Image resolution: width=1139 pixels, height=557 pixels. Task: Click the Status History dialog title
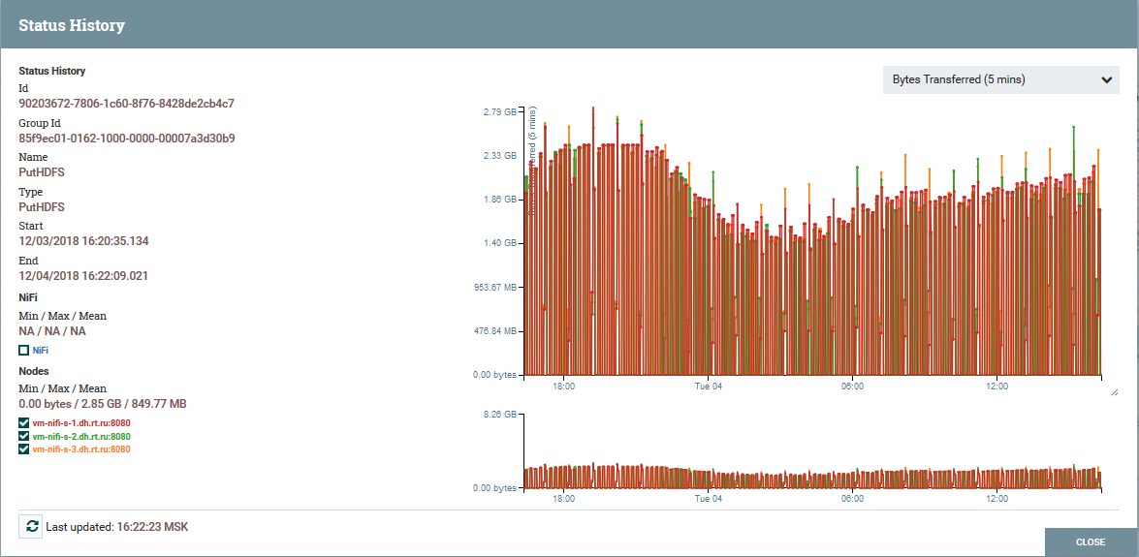(72, 25)
